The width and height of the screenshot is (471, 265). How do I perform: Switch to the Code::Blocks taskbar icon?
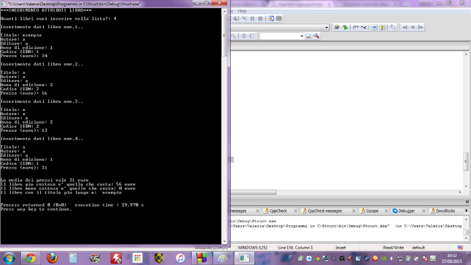tap(201, 258)
